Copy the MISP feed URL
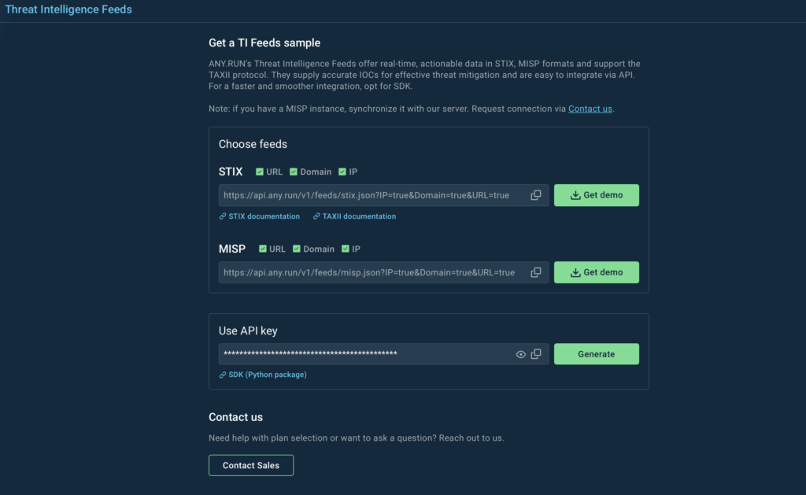The width and height of the screenshot is (806, 495). click(x=536, y=272)
